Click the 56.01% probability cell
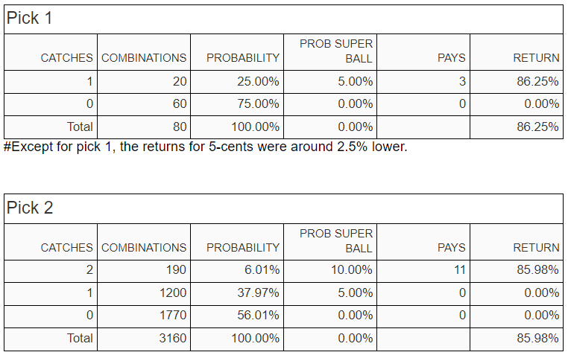Viewport: 571px width, 358px height. pyautogui.click(x=237, y=316)
